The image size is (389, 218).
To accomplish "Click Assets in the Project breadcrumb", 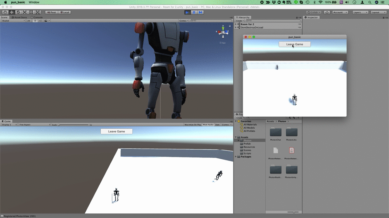I will click(x=270, y=121).
